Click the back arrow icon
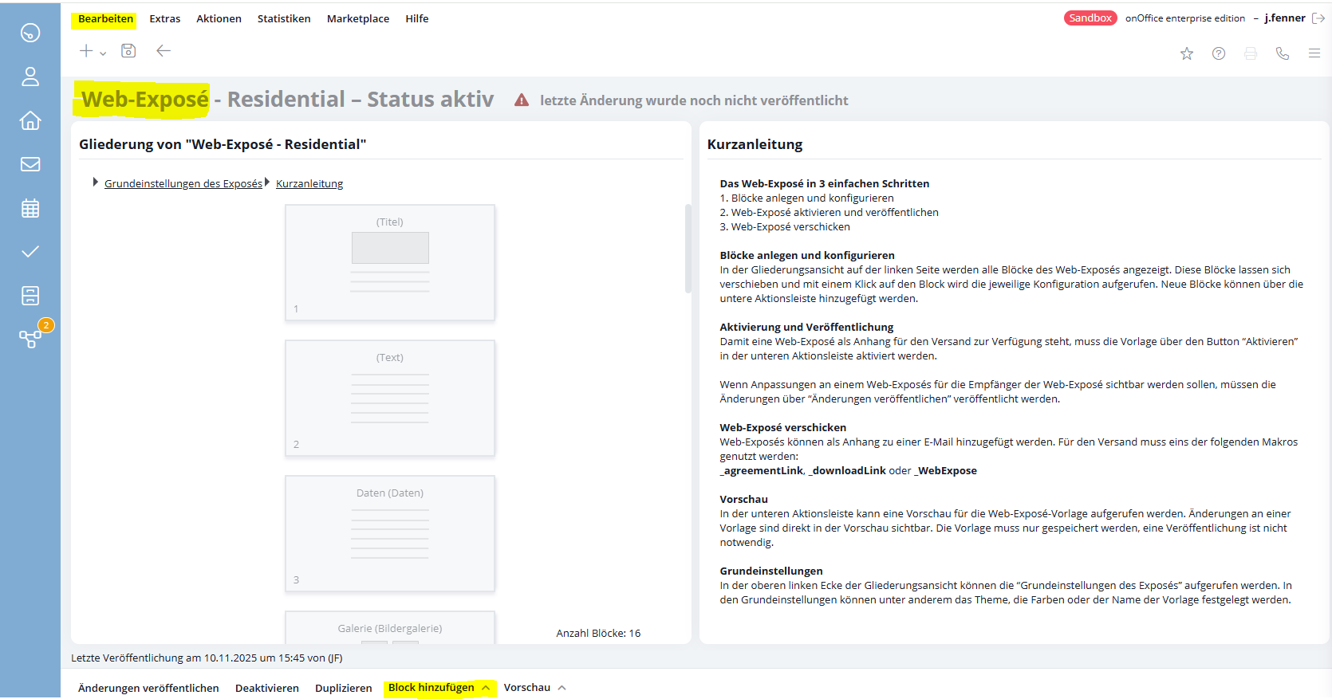Screen dimensions: 1332x699 (x=164, y=51)
